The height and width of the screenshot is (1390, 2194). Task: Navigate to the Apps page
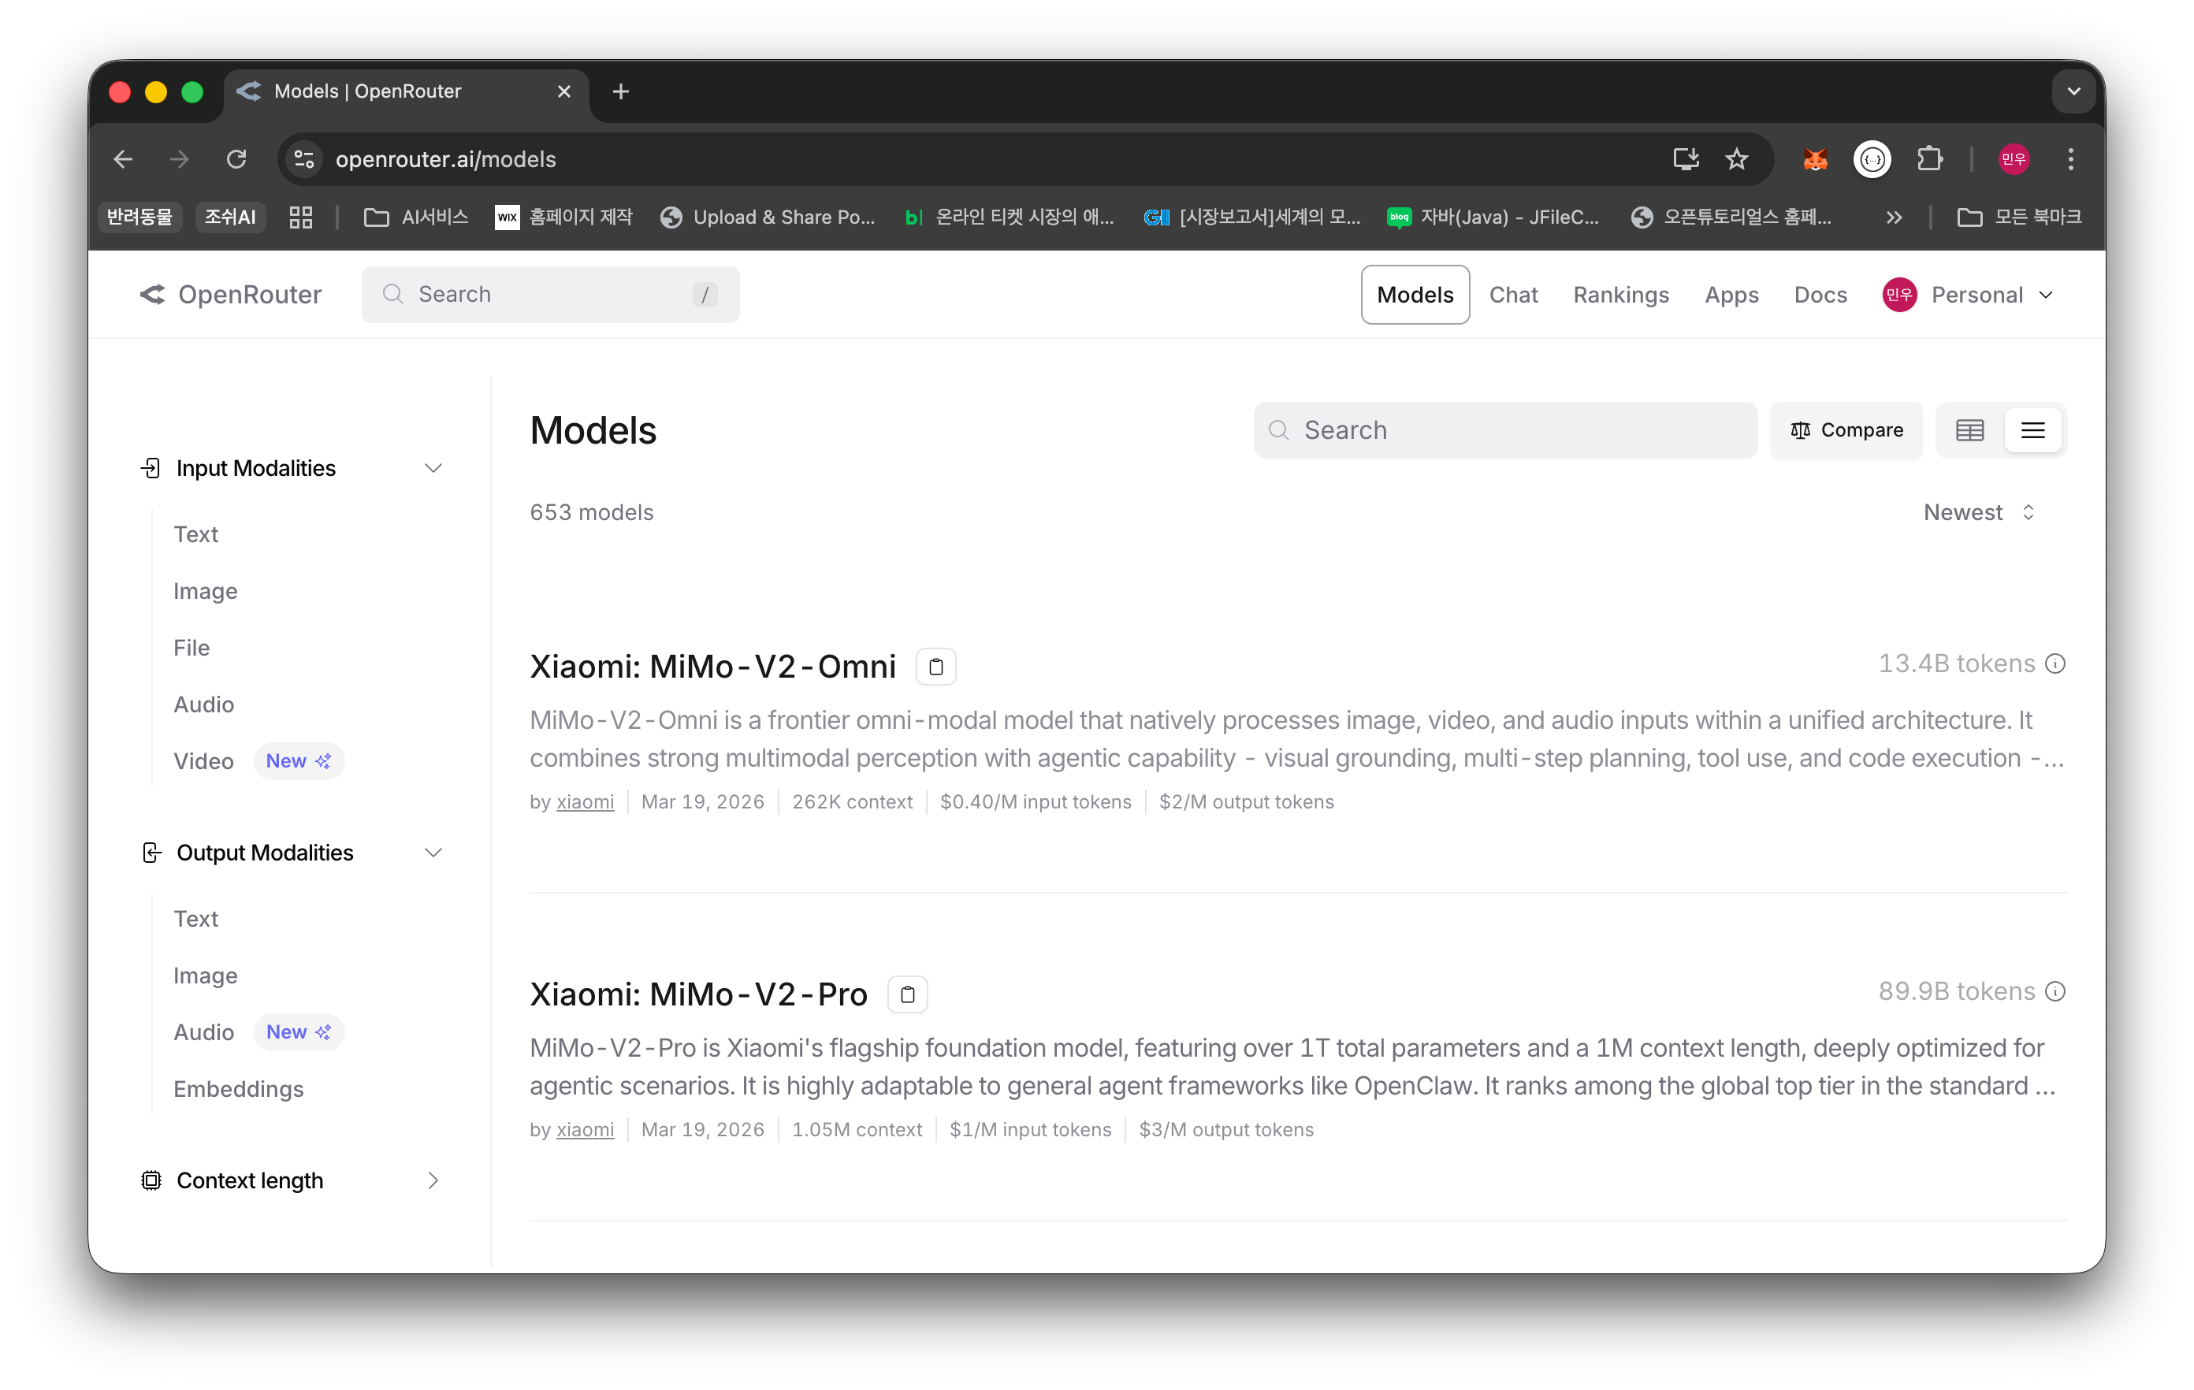(1731, 294)
